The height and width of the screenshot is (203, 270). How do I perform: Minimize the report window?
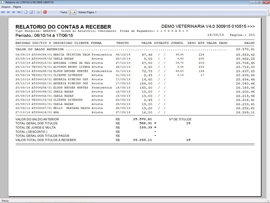point(252,2)
